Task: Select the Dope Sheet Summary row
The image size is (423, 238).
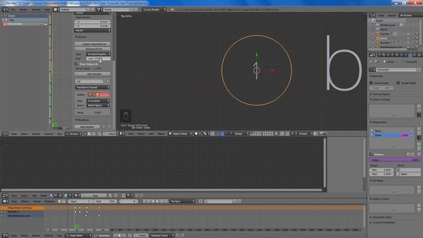Action: [x=22, y=208]
